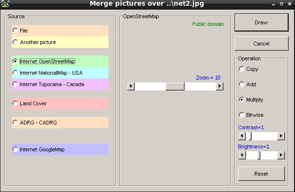
Task: Click brightness track right of thumb
Action: point(269,155)
